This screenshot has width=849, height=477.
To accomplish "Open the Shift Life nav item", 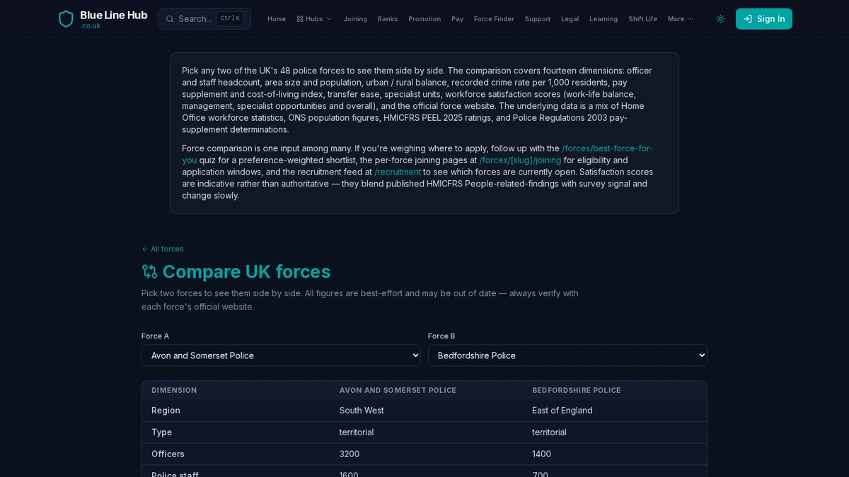I will click(x=643, y=19).
